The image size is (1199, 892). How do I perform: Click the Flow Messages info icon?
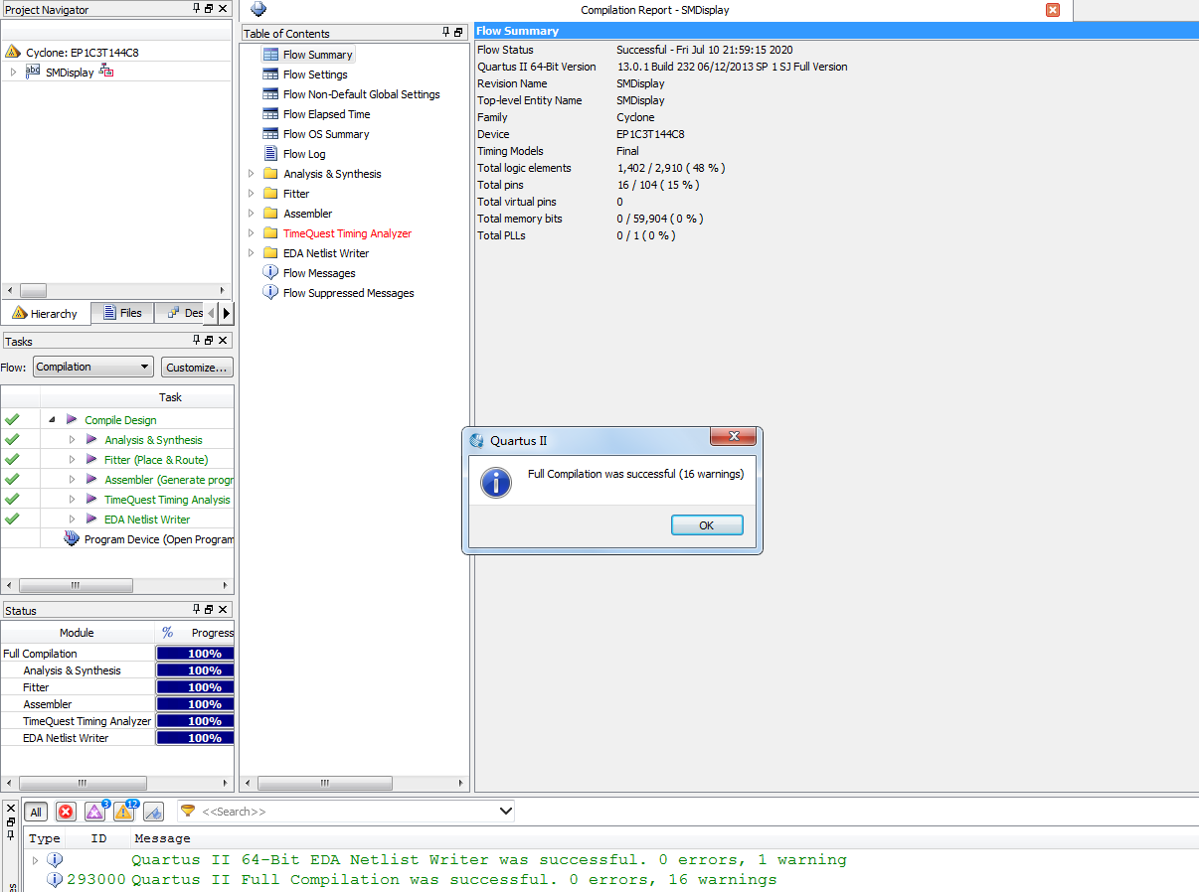pos(270,273)
